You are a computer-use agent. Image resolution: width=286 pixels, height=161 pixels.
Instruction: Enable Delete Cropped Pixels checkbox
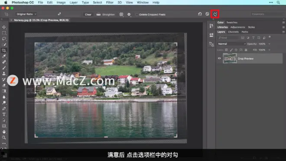coord(137,14)
